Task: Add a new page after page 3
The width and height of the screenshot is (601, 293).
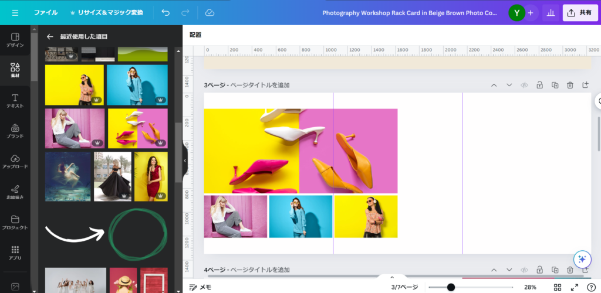Action: pyautogui.click(x=585, y=85)
